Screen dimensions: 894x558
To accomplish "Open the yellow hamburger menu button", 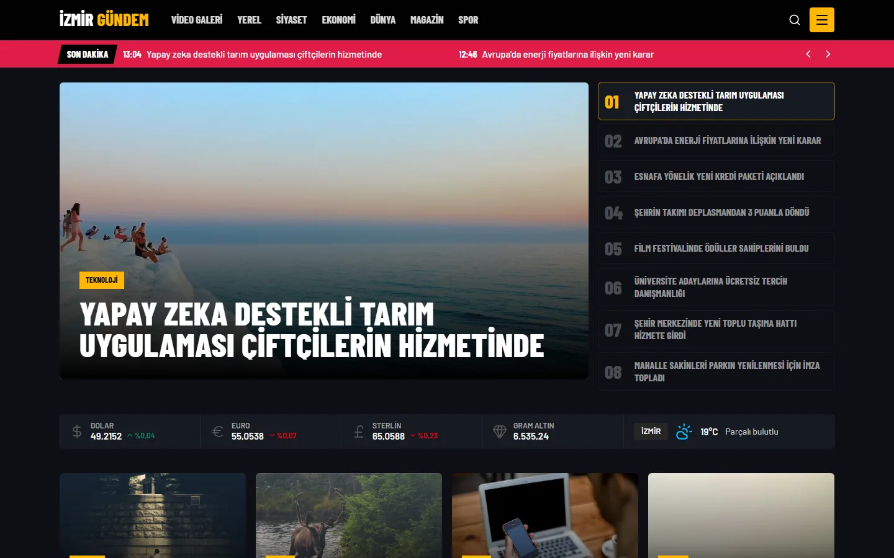I will (821, 20).
